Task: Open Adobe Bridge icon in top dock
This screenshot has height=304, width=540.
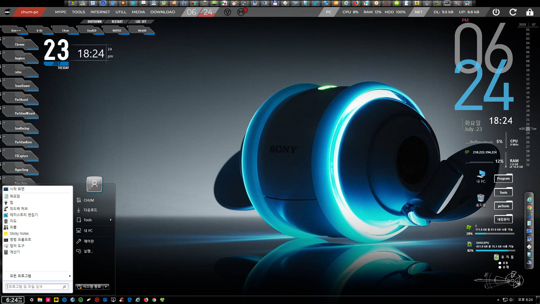Action: (x=123, y=3)
